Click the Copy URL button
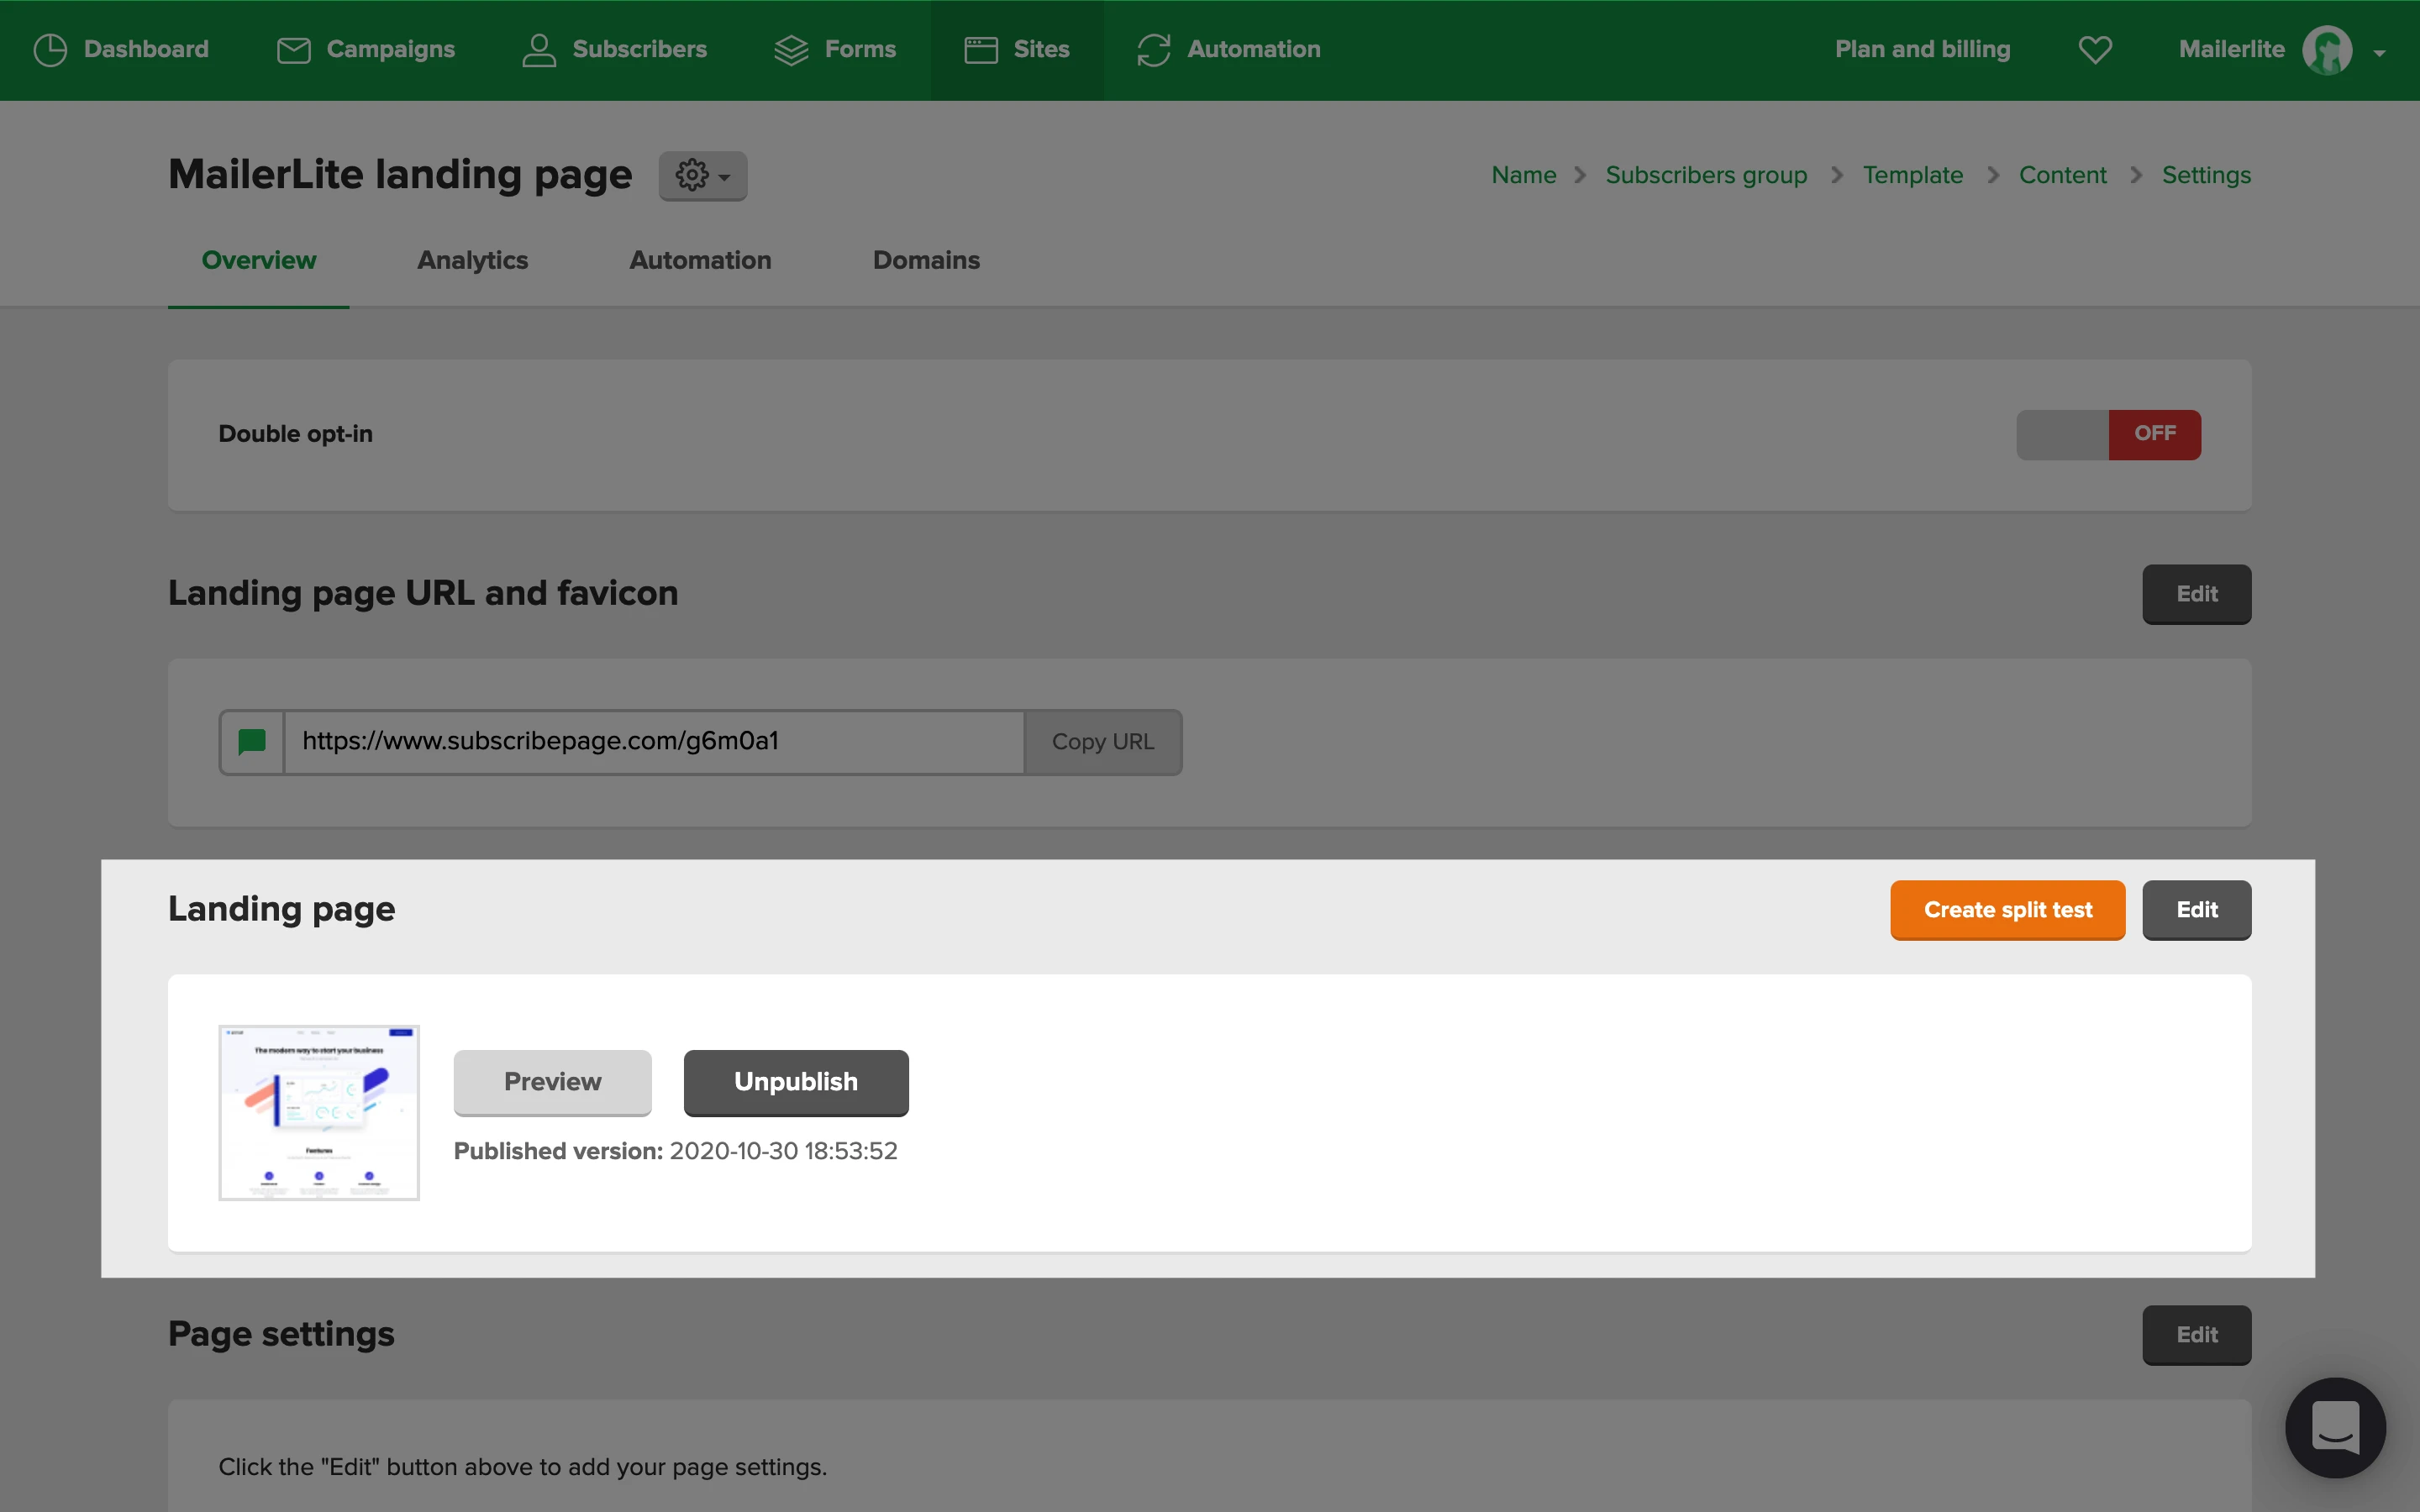The width and height of the screenshot is (2420, 1512). (x=1103, y=742)
